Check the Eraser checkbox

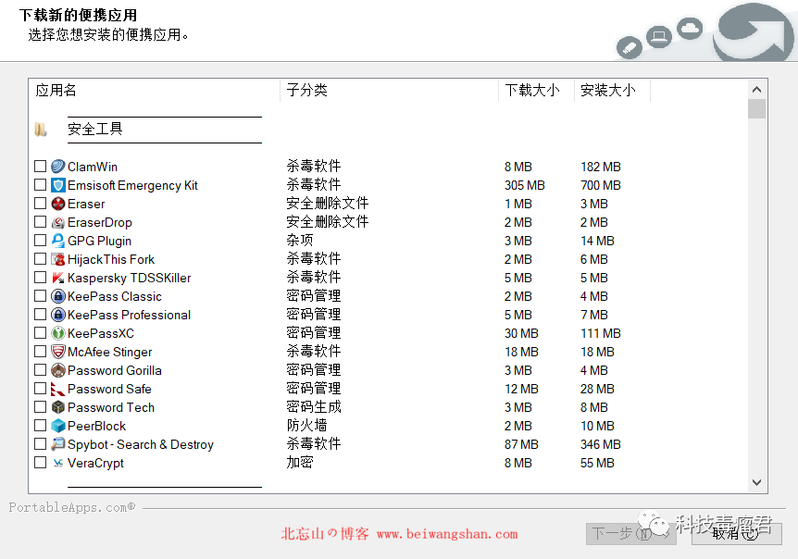click(x=40, y=204)
